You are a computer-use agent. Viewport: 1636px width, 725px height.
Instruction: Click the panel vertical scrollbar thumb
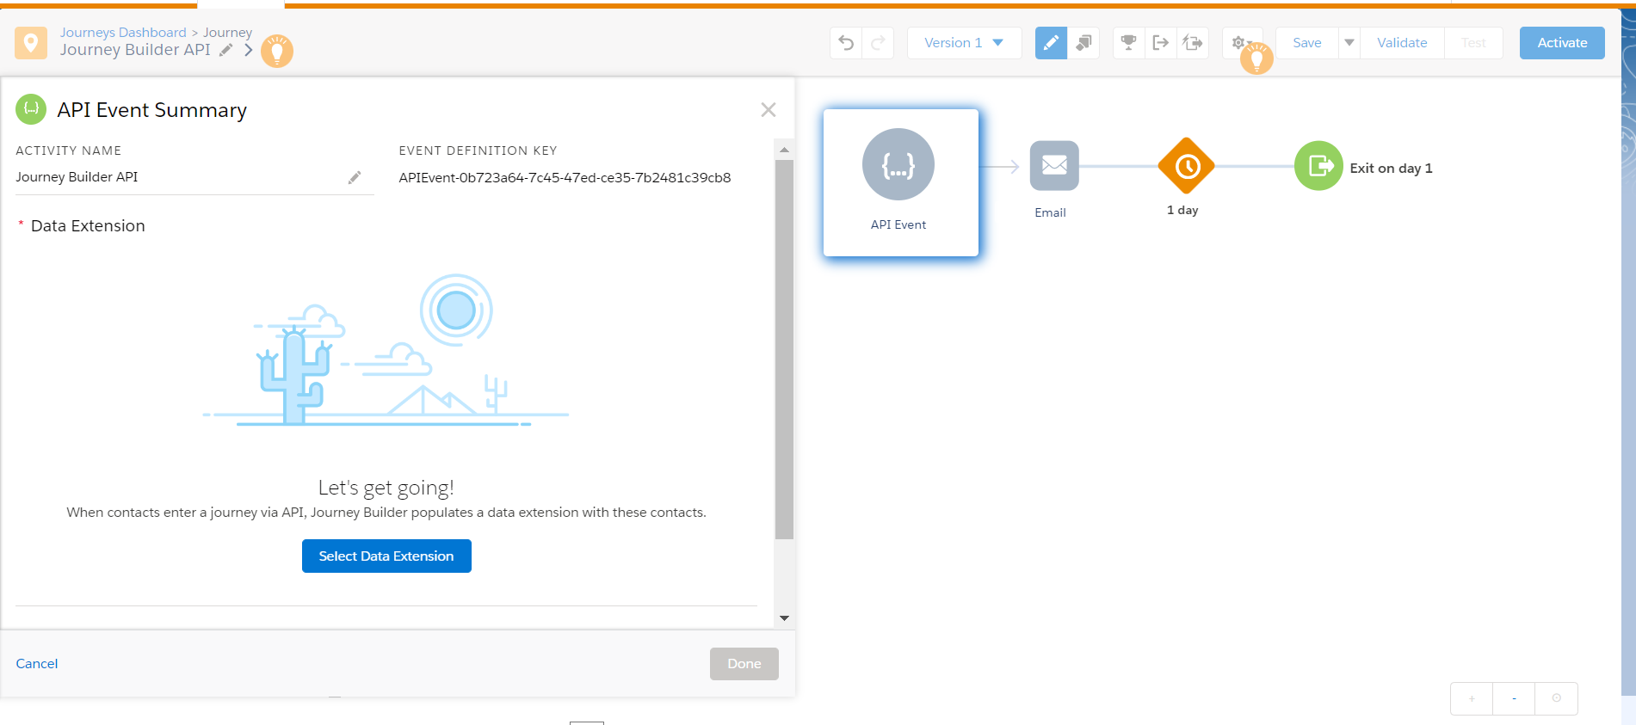click(x=784, y=349)
